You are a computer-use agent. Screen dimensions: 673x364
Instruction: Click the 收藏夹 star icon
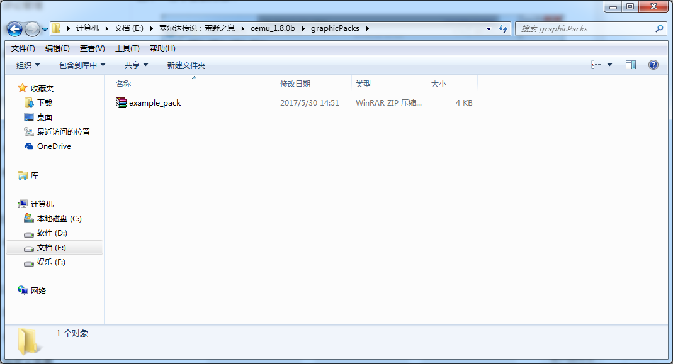[22, 88]
